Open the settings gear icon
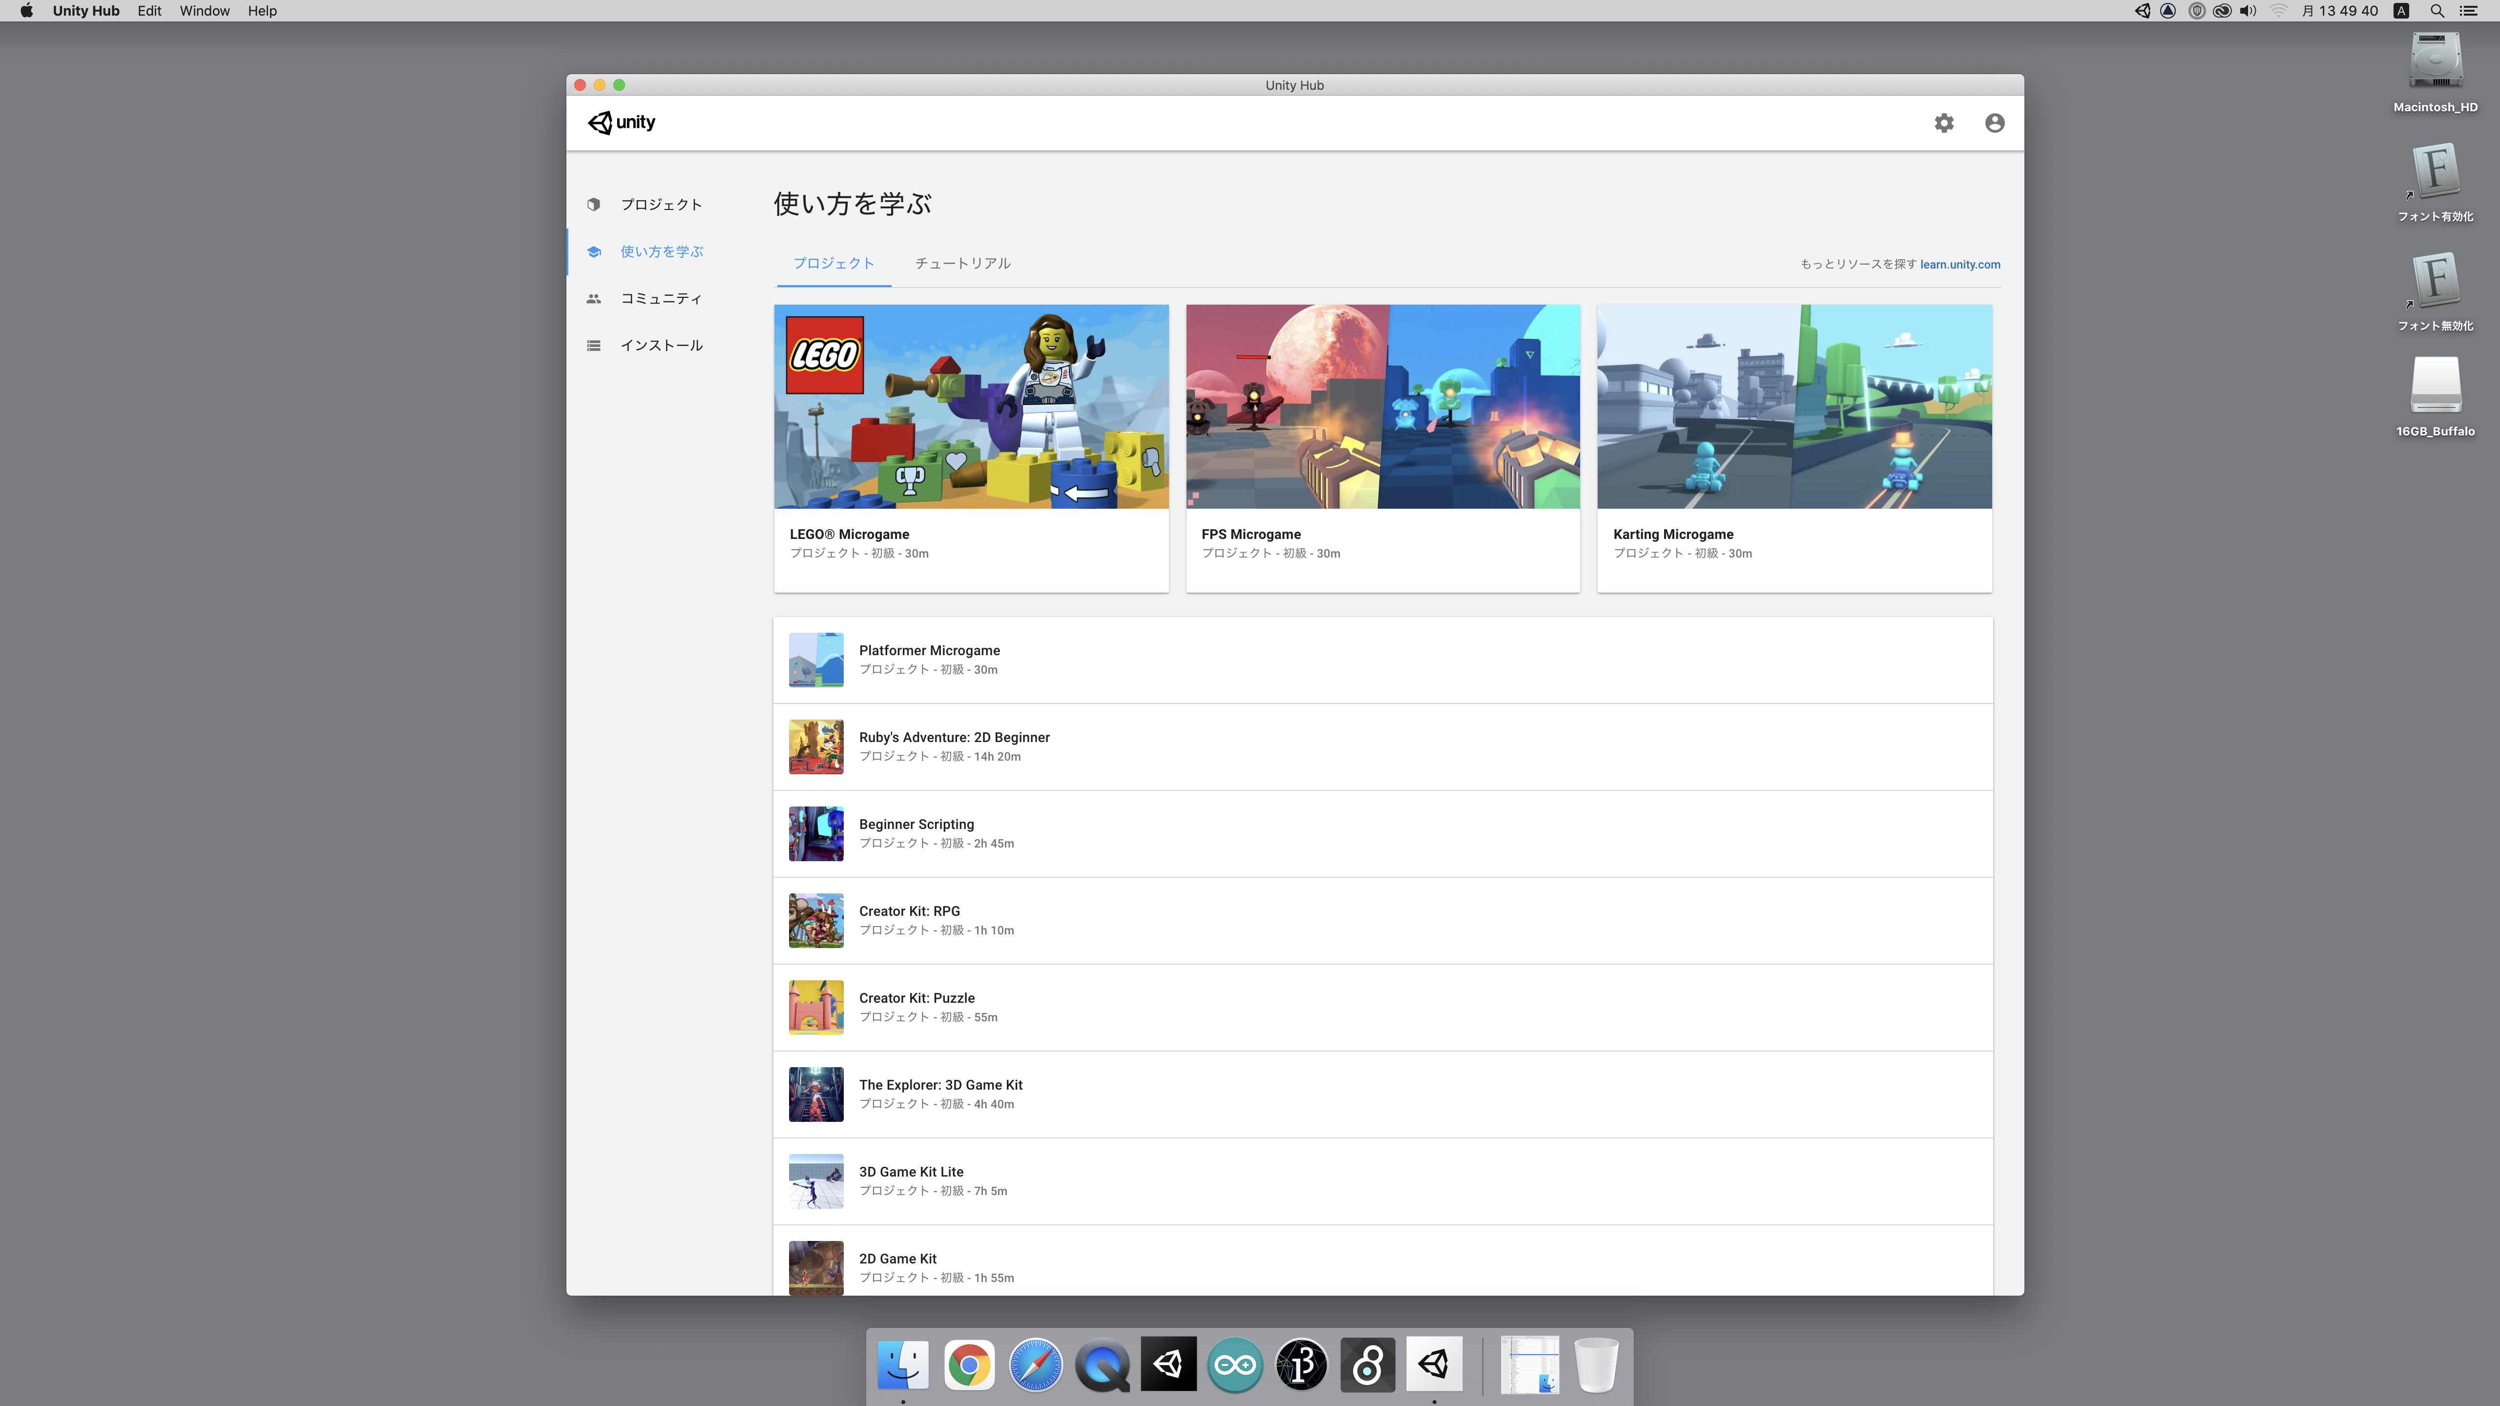 pos(1943,123)
